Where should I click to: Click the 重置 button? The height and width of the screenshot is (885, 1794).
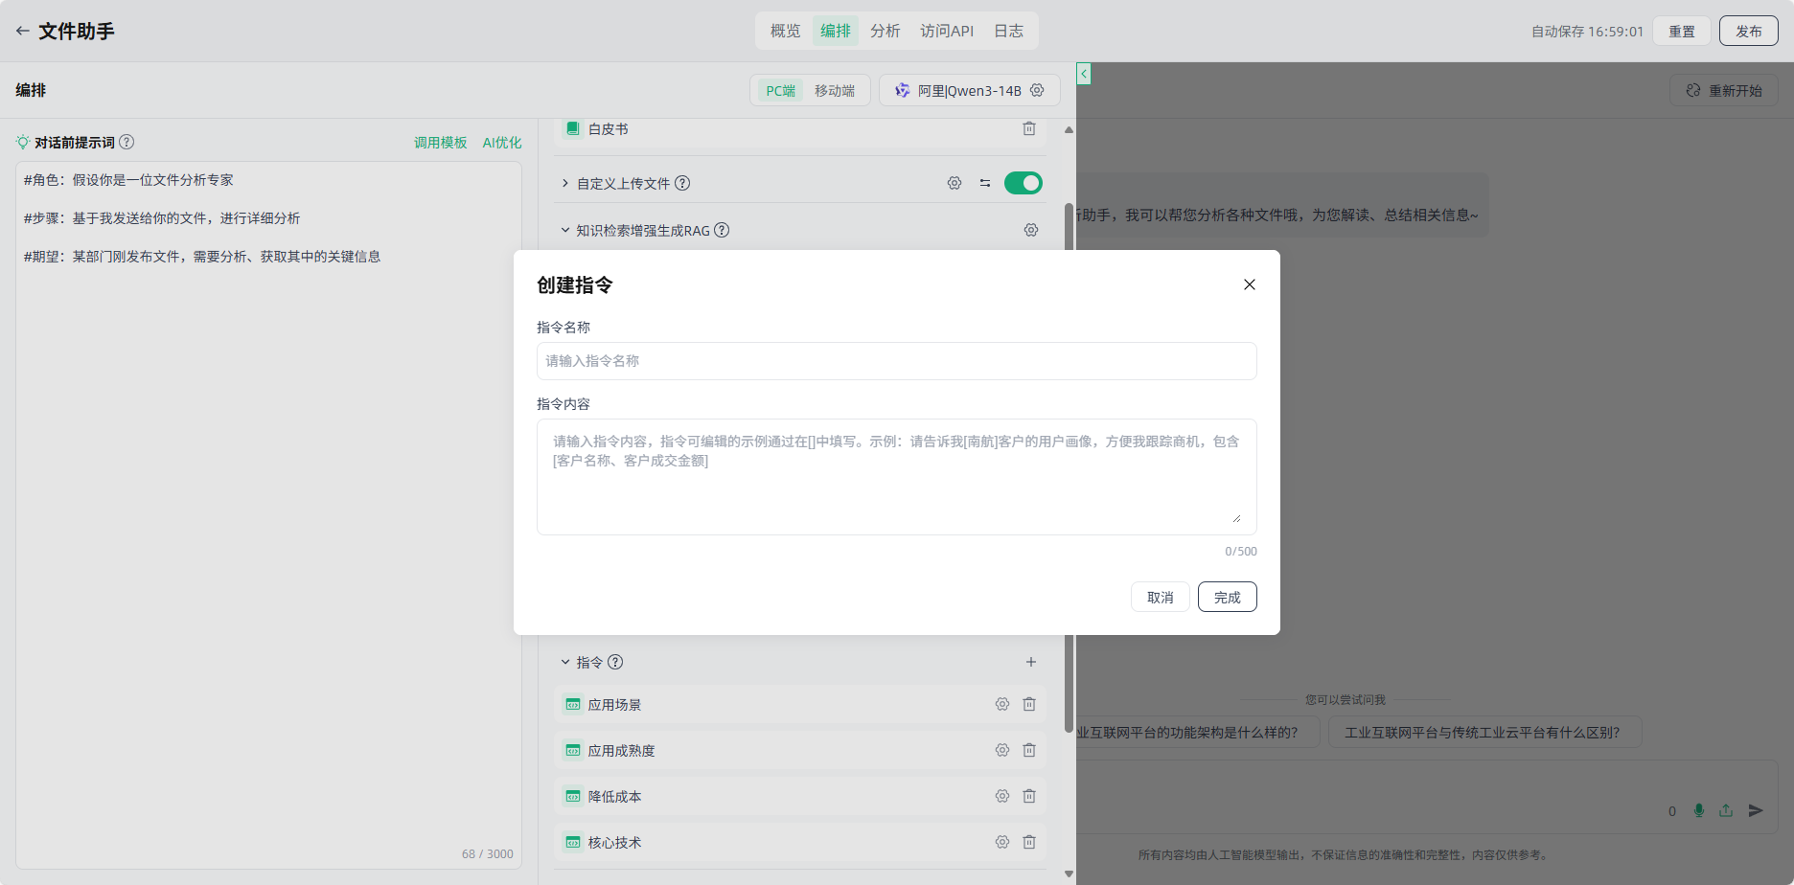click(1682, 31)
